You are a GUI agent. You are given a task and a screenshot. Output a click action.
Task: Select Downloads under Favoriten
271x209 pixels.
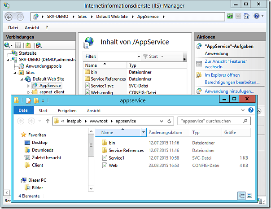43,150
